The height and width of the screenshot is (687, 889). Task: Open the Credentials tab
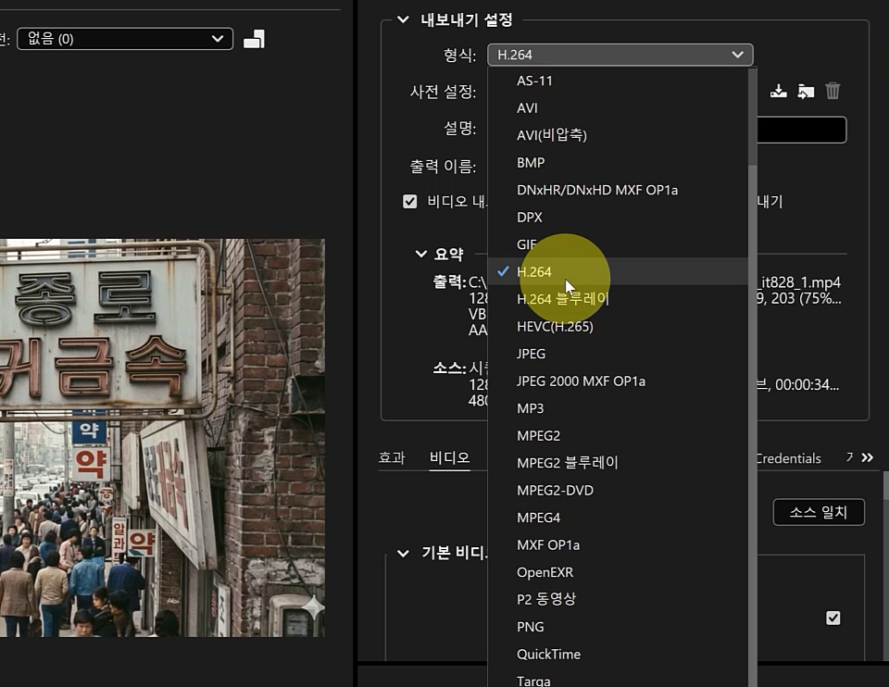pyautogui.click(x=789, y=458)
